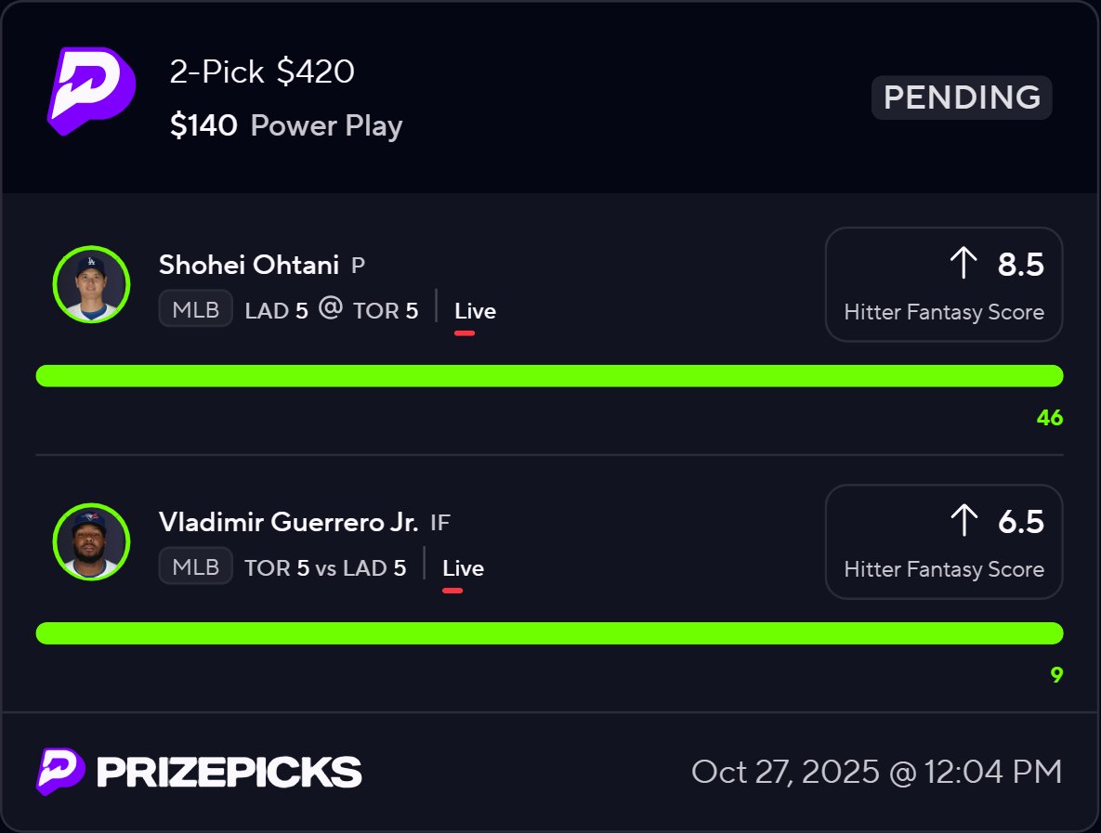Click the up arrow beside 6.5

(x=963, y=521)
